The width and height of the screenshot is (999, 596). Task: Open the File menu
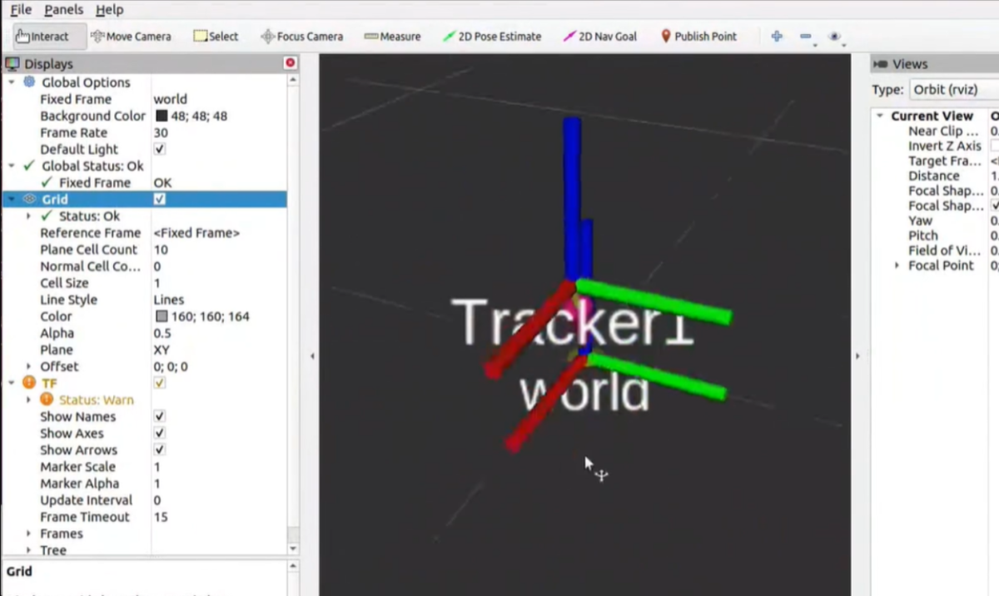tap(21, 10)
